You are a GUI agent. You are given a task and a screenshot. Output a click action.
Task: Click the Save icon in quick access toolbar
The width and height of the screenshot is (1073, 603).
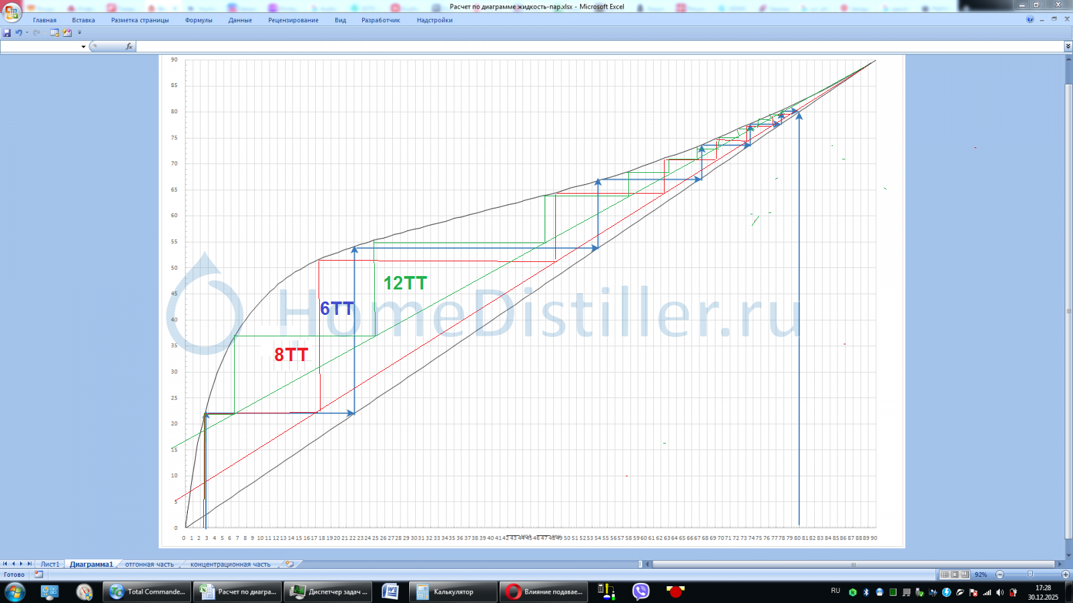(x=7, y=32)
